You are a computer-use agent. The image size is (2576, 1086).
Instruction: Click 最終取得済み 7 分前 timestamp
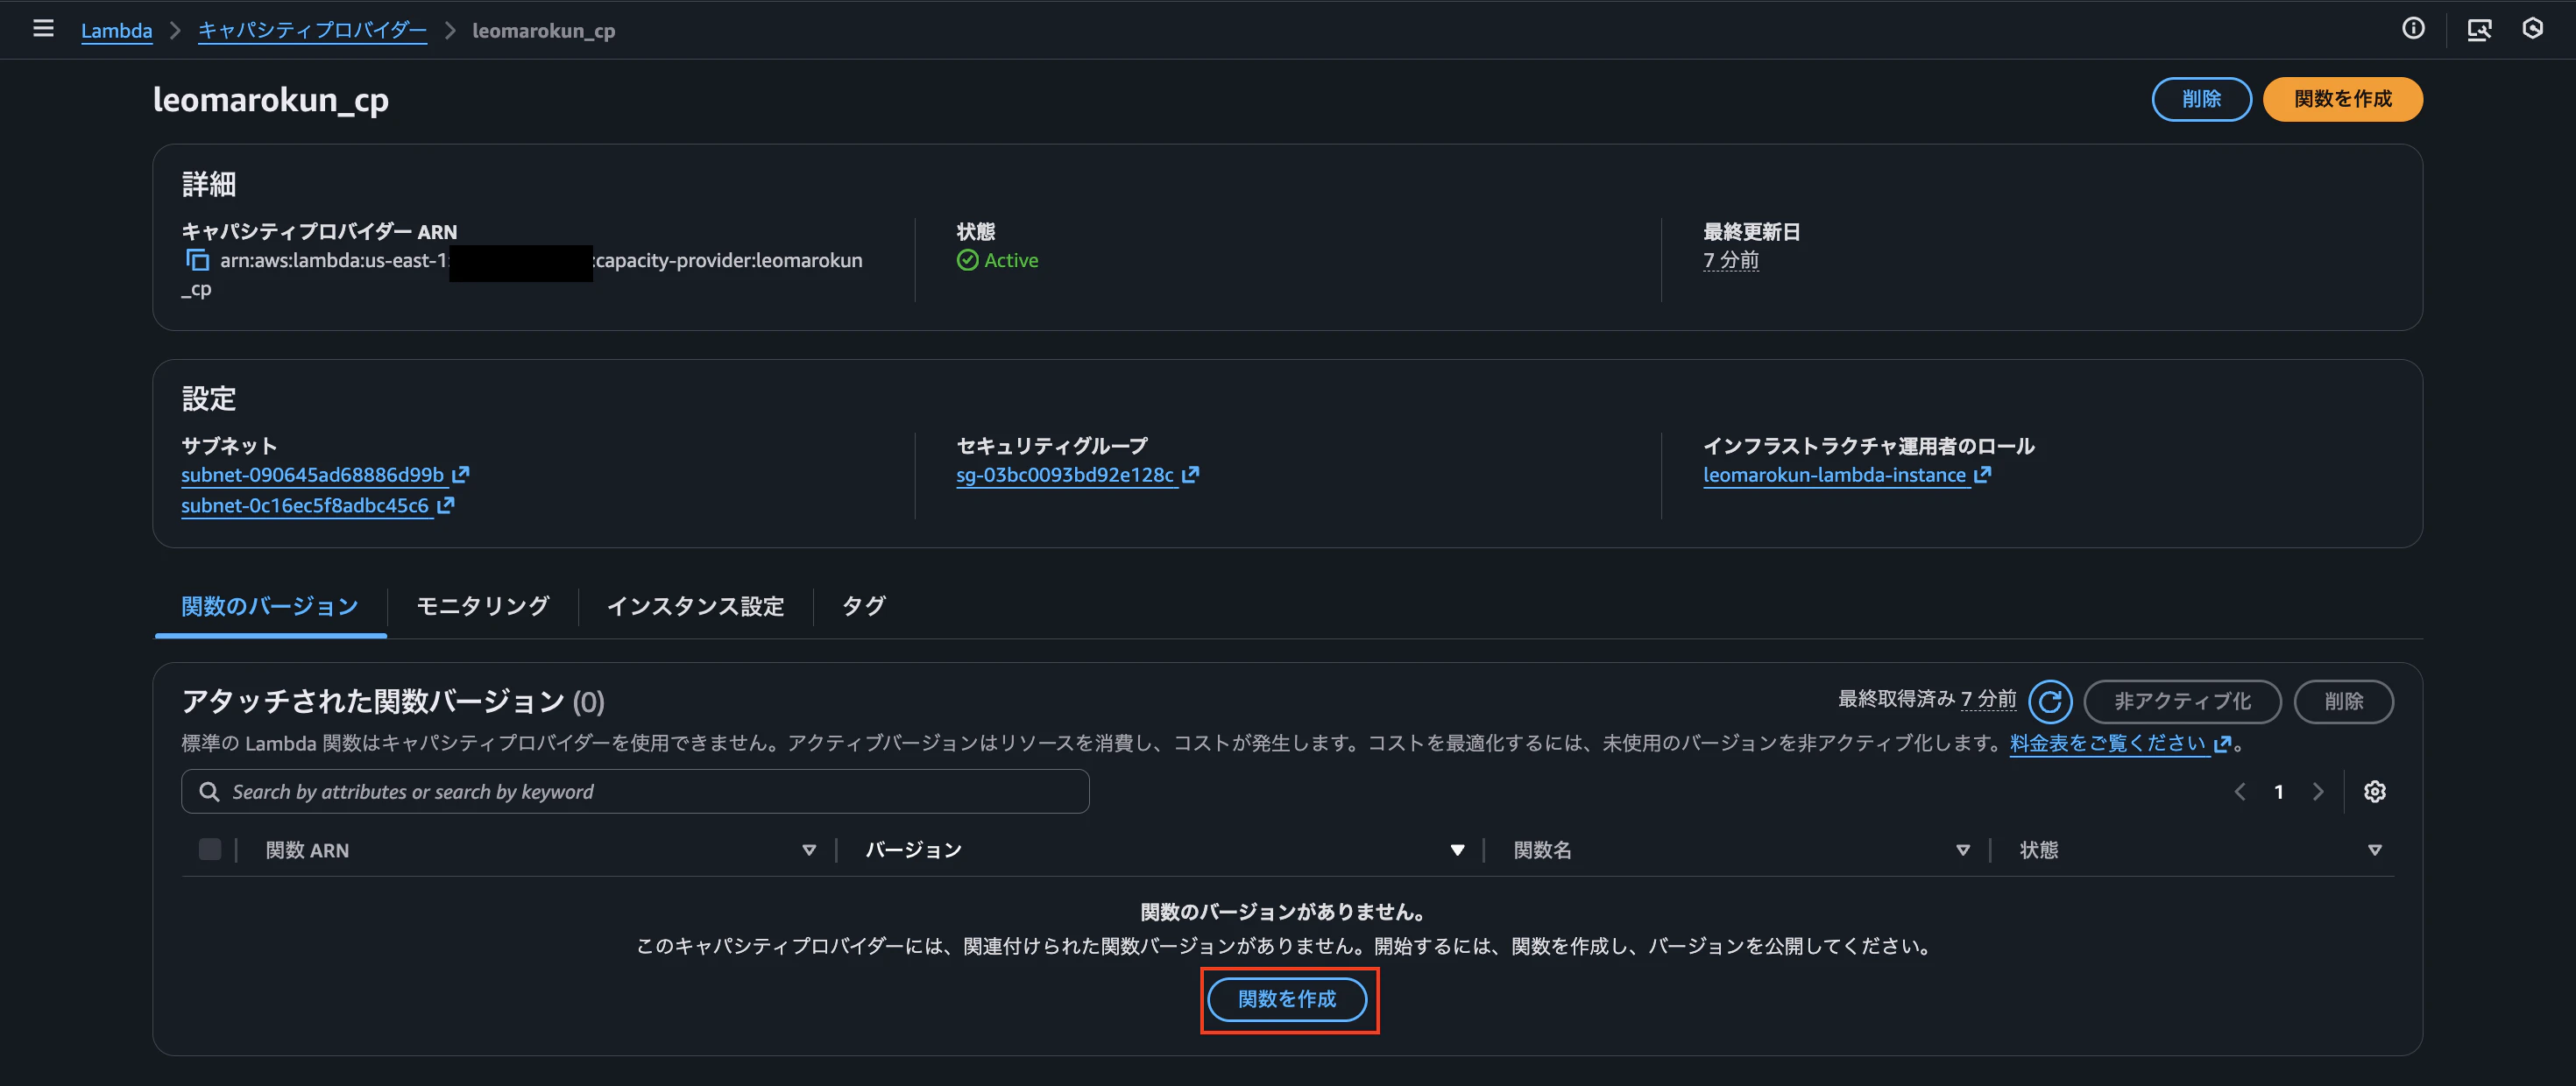click(x=1927, y=699)
